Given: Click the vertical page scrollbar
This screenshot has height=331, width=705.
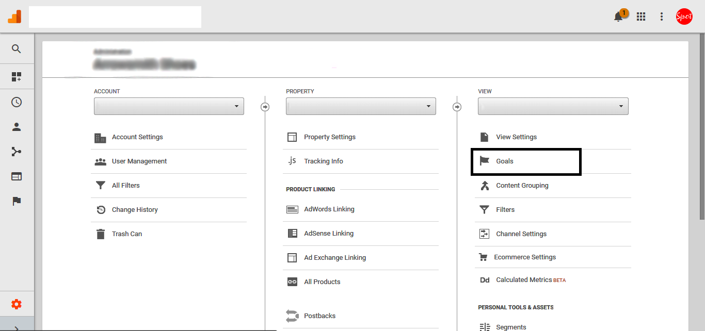Looking at the screenshot, I should pyautogui.click(x=701, y=129).
